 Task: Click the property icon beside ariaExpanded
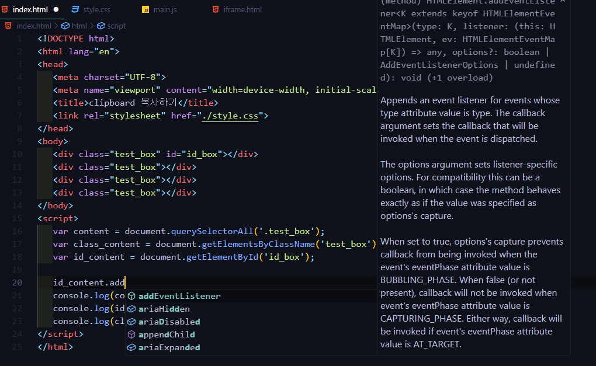(131, 347)
